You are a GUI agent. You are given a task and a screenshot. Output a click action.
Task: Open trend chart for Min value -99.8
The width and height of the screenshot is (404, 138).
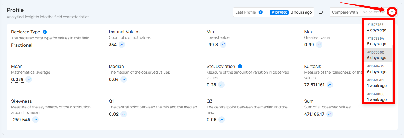click(223, 45)
